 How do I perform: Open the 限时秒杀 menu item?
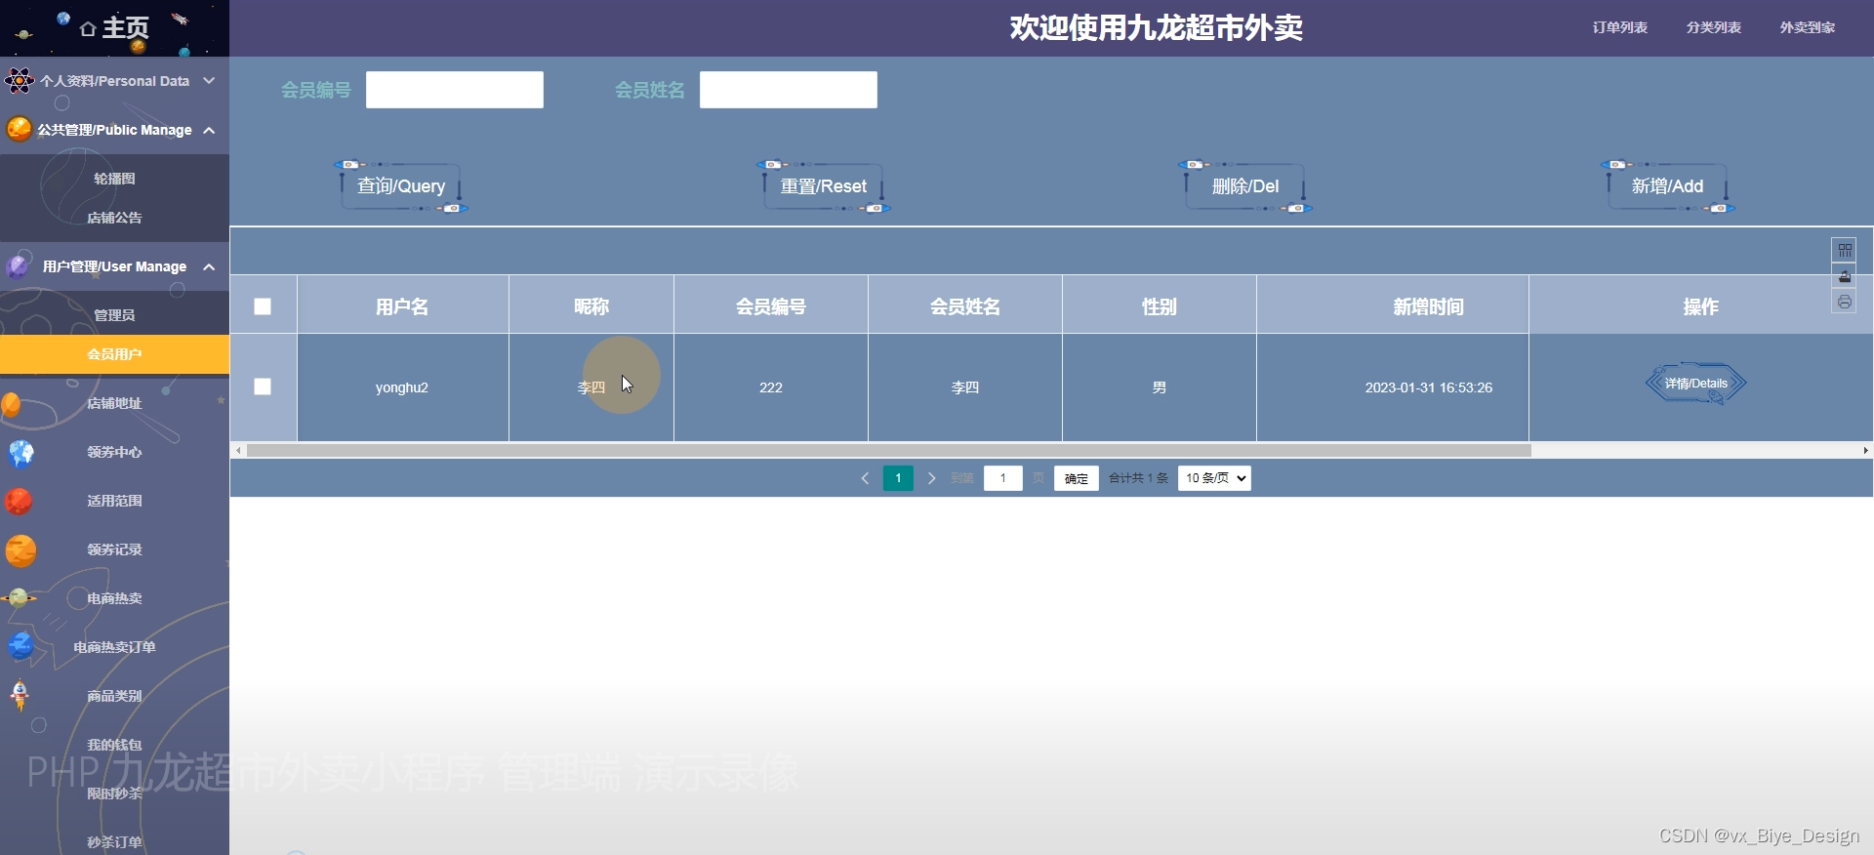[114, 794]
